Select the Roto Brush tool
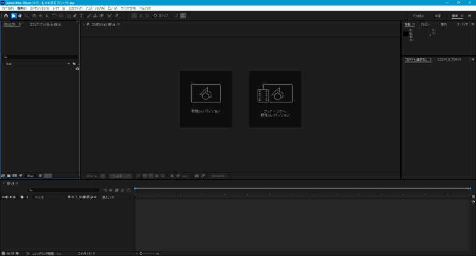 coord(109,16)
